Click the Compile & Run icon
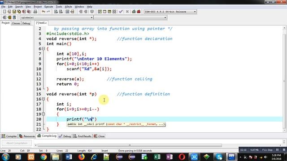287x161 pixels. pyautogui.click(x=109, y=12)
